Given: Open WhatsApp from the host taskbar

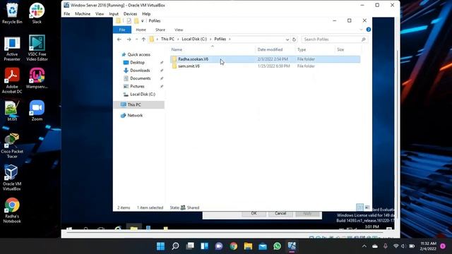Looking at the screenshot, I should pyautogui.click(x=277, y=246).
